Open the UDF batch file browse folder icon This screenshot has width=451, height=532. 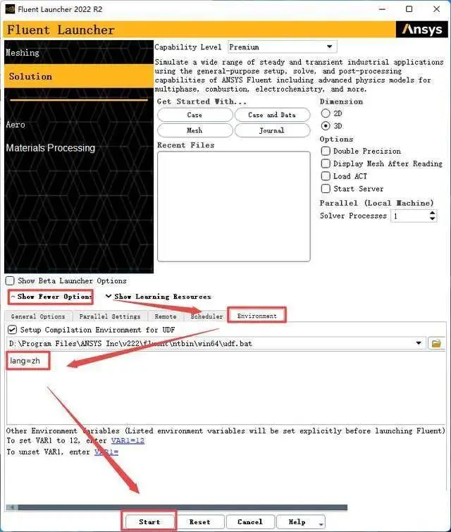(436, 343)
